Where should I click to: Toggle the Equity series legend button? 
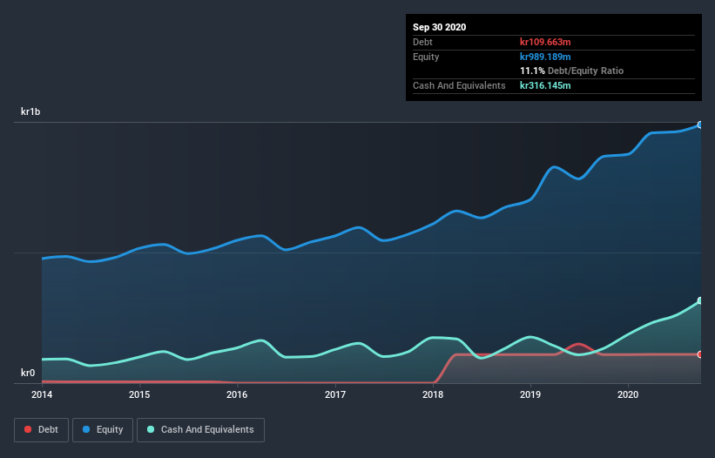point(103,430)
